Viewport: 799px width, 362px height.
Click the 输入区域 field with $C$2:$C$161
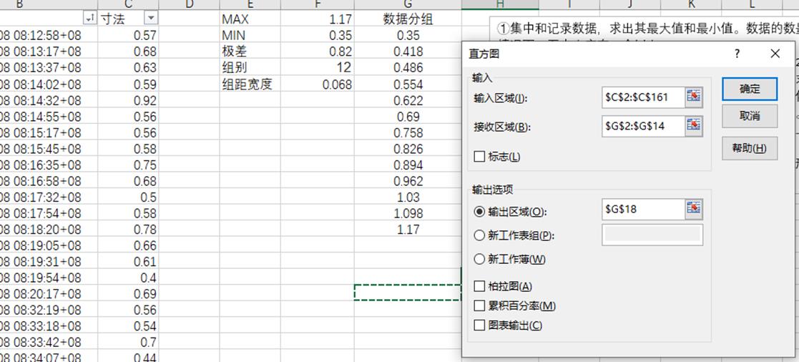point(643,97)
